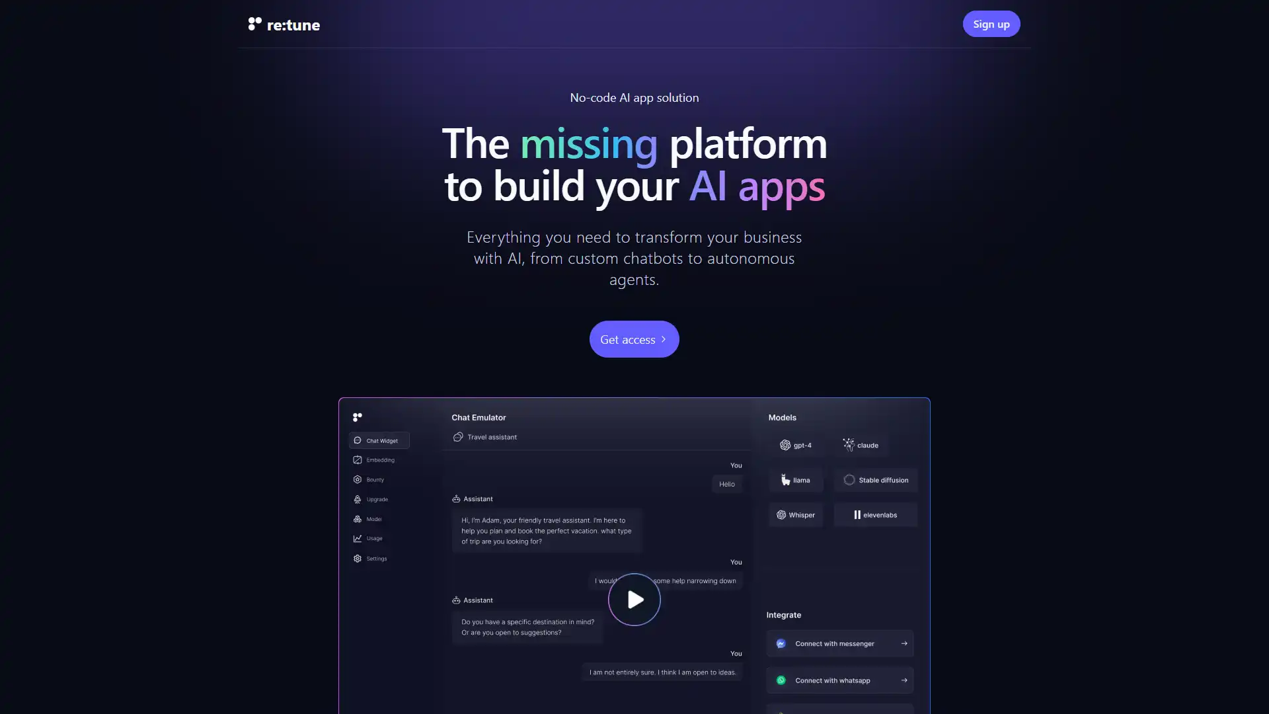Click the Upgrade menu icon
The width and height of the screenshot is (1269, 714).
[358, 498]
